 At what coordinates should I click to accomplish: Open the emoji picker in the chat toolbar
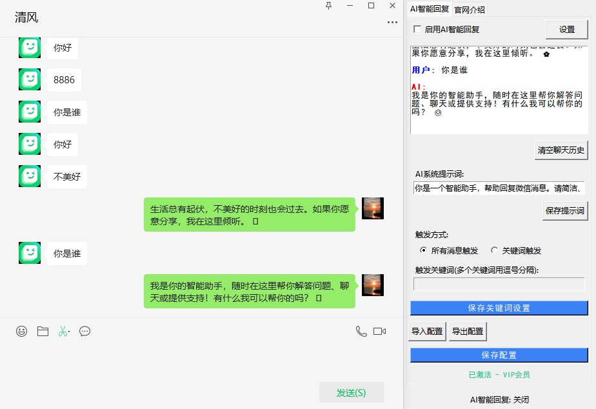click(21, 331)
